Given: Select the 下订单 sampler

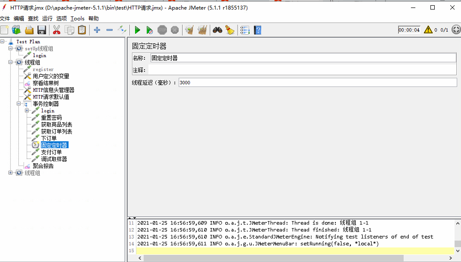Looking at the screenshot, I should coord(48,138).
